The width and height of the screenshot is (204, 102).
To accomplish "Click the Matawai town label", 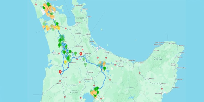I will pos(151,79).
